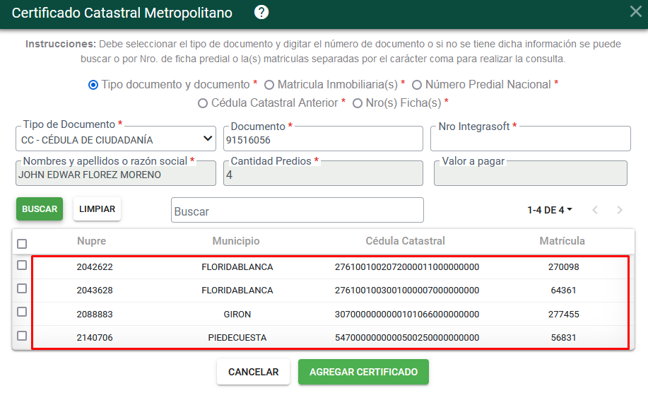Viewport: 648px width, 393px height.
Task: Choose Nro(s) Ficha(s) radio option
Action: pos(358,103)
